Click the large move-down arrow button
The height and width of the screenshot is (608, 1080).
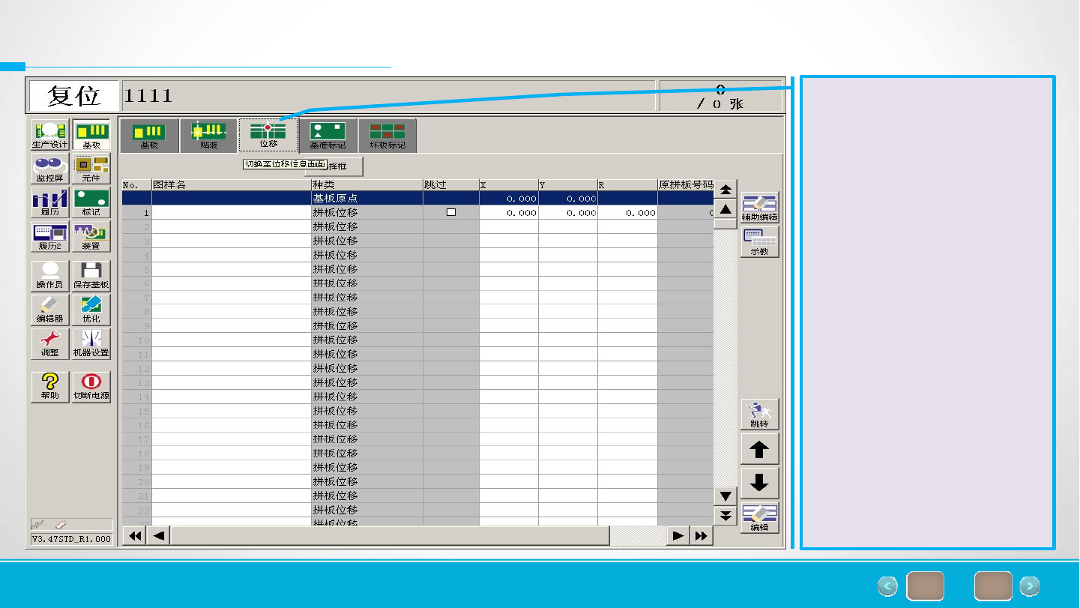coord(760,484)
